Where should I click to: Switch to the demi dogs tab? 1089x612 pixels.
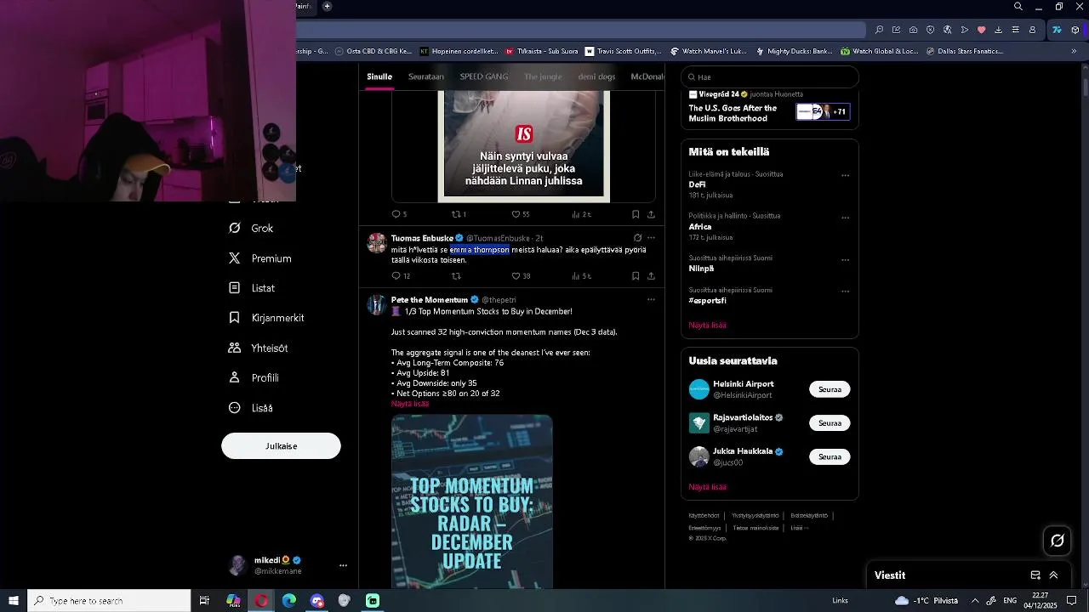tap(596, 76)
